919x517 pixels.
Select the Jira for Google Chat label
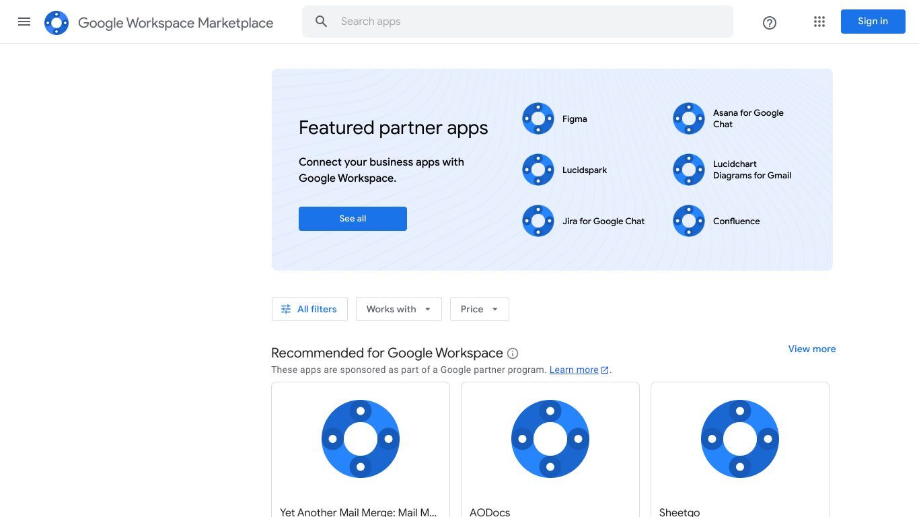tap(603, 221)
